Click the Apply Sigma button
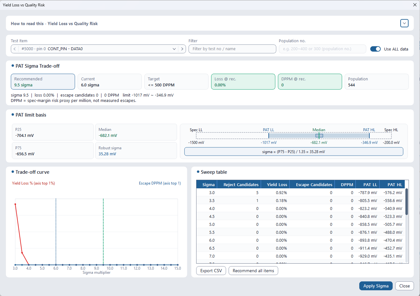This screenshot has width=420, height=296. (x=376, y=286)
